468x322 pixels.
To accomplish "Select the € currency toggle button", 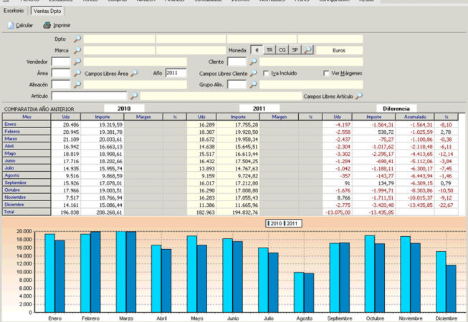I will (x=257, y=50).
